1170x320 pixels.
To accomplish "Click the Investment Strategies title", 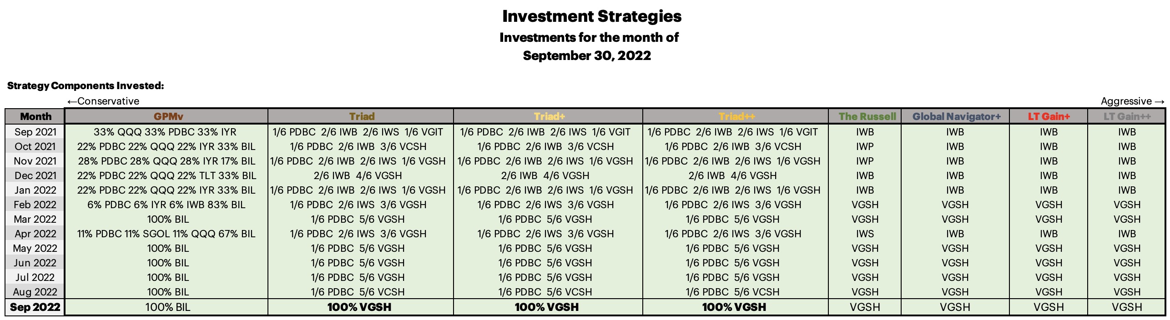I will tap(592, 16).
